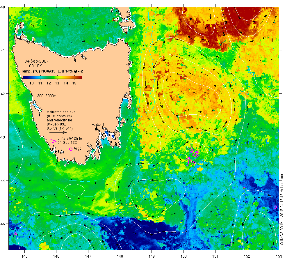This screenshot has height=262, width=285.
Task: Click the '153' longitude axis label
Action: [279, 256]
